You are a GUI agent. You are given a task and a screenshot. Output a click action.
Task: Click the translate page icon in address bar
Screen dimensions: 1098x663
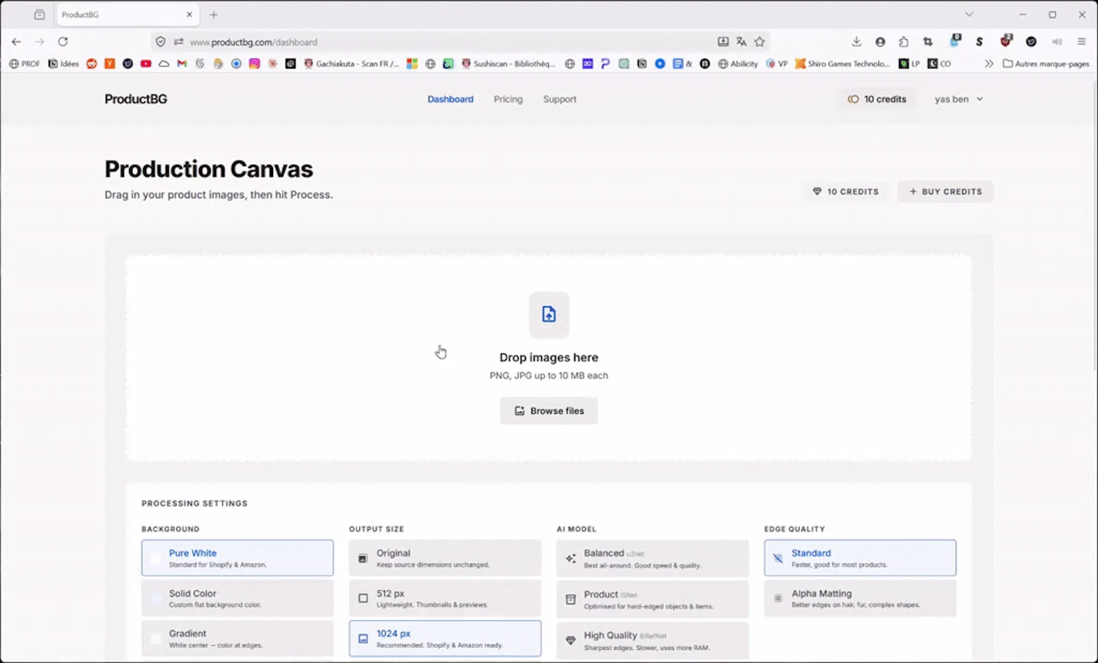coord(741,42)
